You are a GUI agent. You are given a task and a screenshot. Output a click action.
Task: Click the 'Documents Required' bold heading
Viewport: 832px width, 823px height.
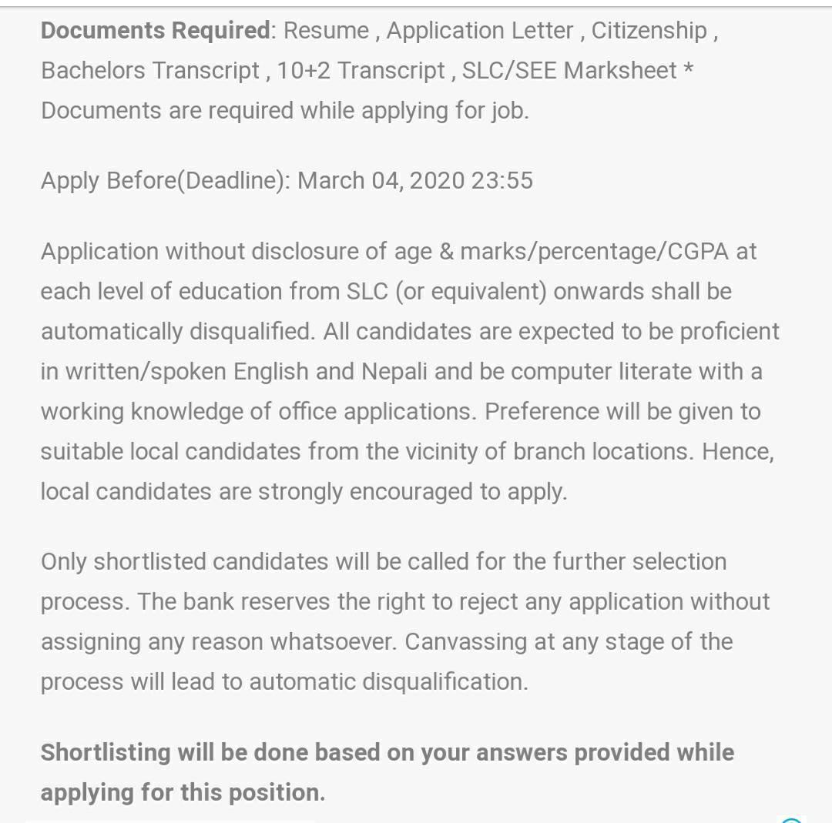pos(156,31)
